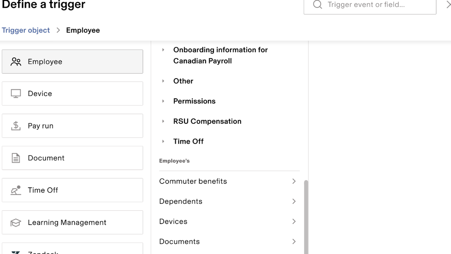Click the Device monitor icon
The width and height of the screenshot is (451, 254).
[16, 93]
